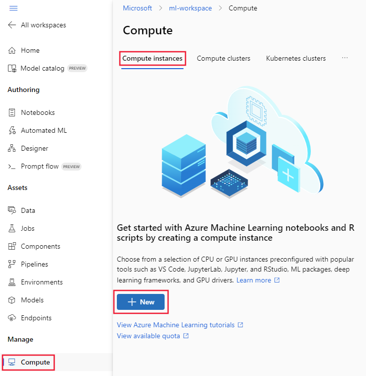Viewport: 366px width, 376px height.
Task: Expand the more tabs ellipsis
Action: 345,58
